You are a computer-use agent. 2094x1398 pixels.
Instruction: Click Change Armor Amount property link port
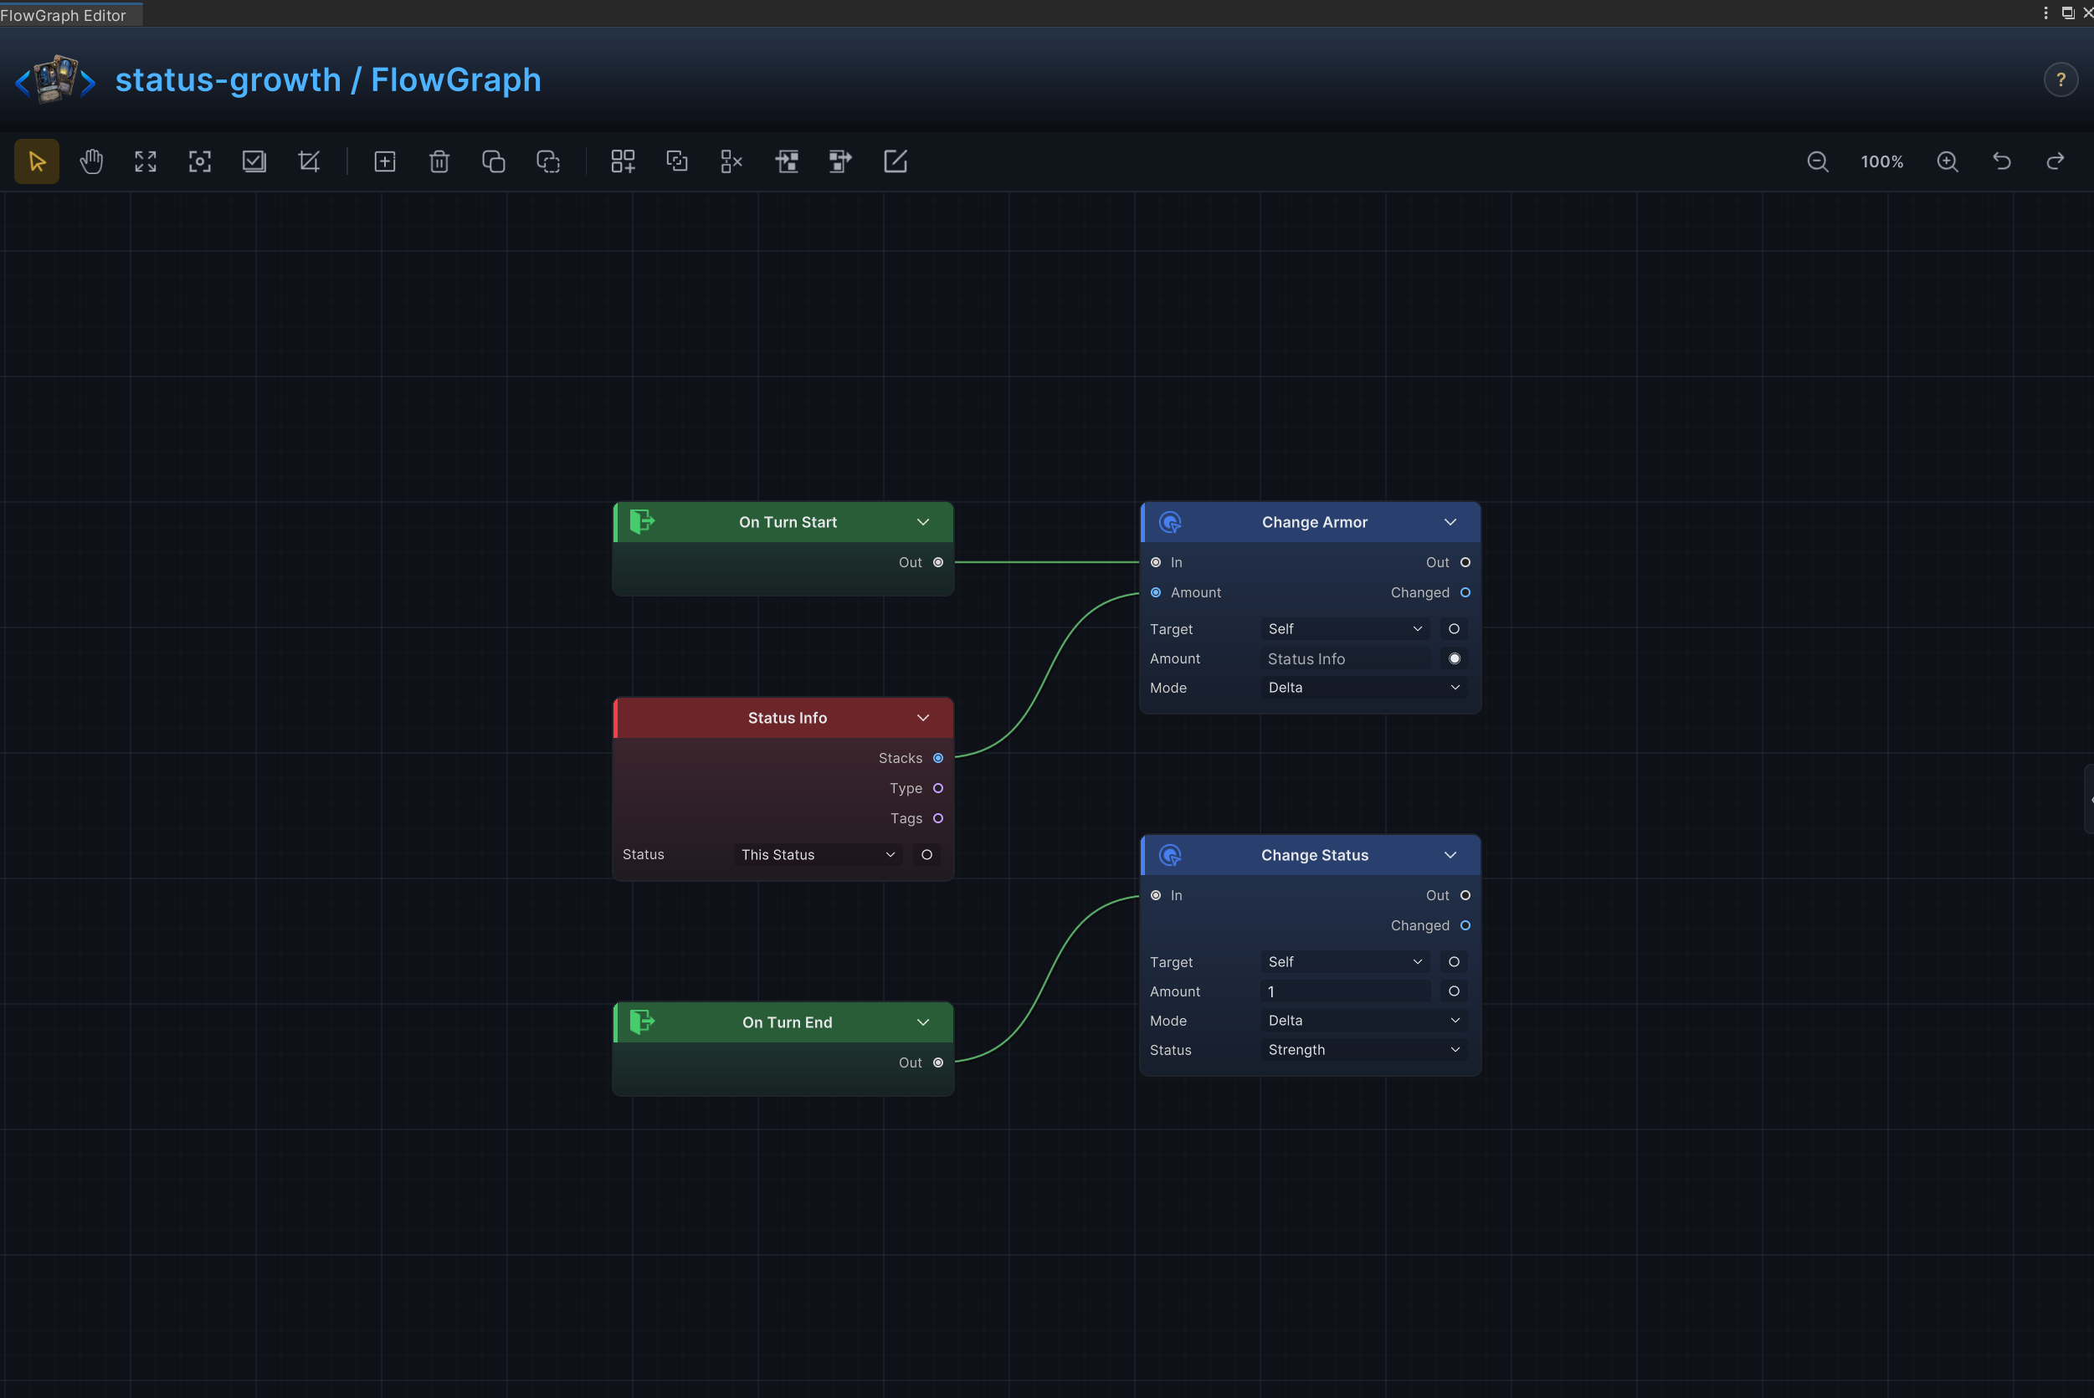point(1454,659)
